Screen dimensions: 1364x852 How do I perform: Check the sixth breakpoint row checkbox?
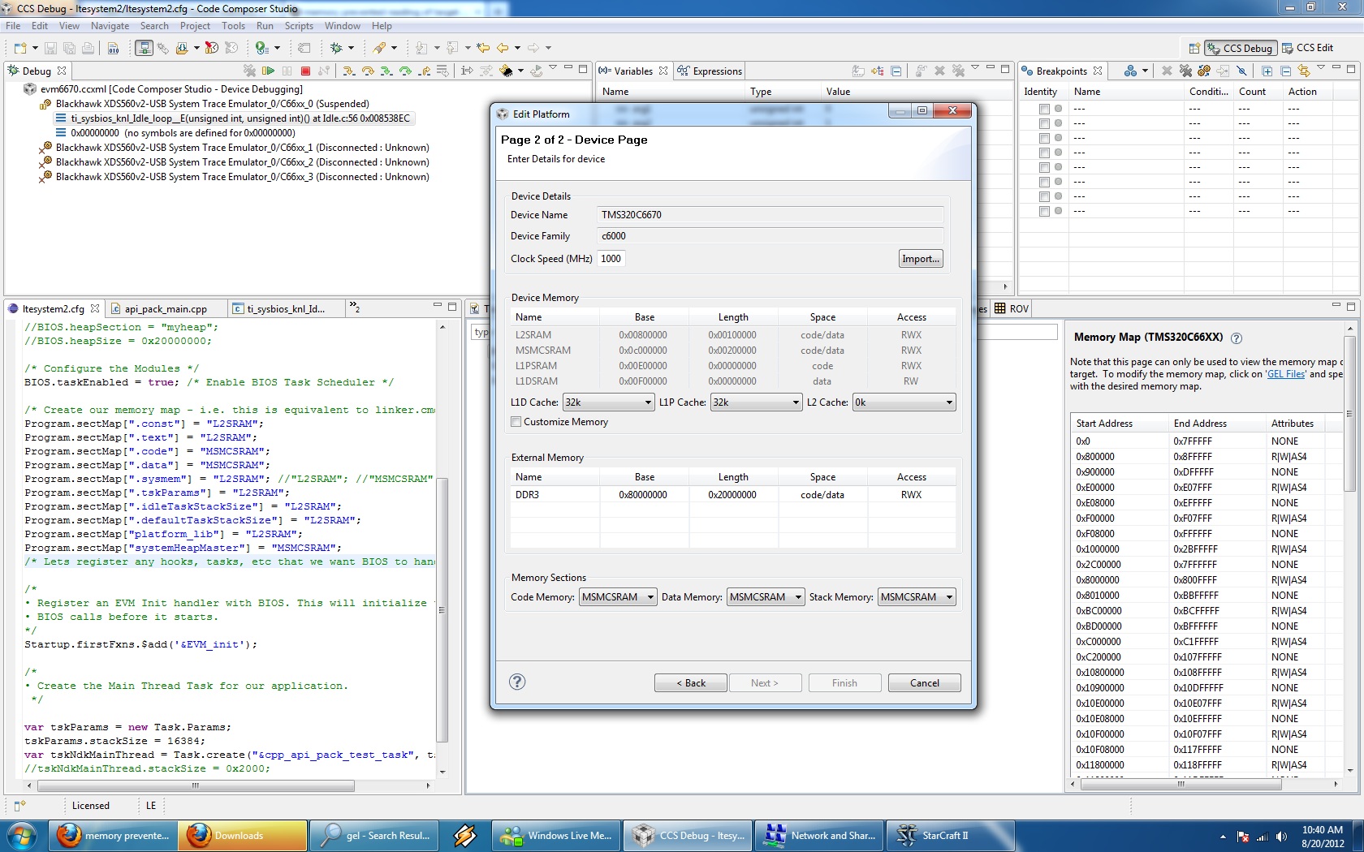pos(1044,182)
